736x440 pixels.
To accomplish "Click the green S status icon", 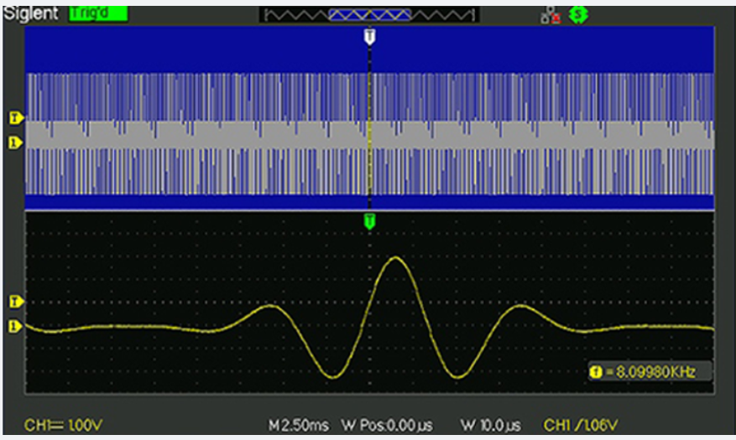I will pos(577,16).
